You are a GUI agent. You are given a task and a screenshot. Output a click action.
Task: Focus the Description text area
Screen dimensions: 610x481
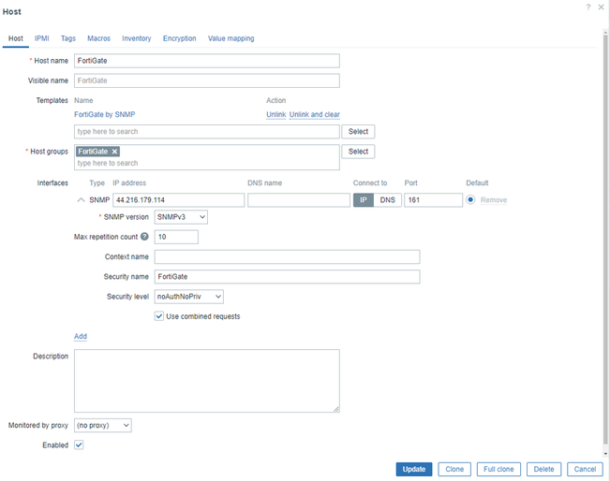tap(207, 381)
